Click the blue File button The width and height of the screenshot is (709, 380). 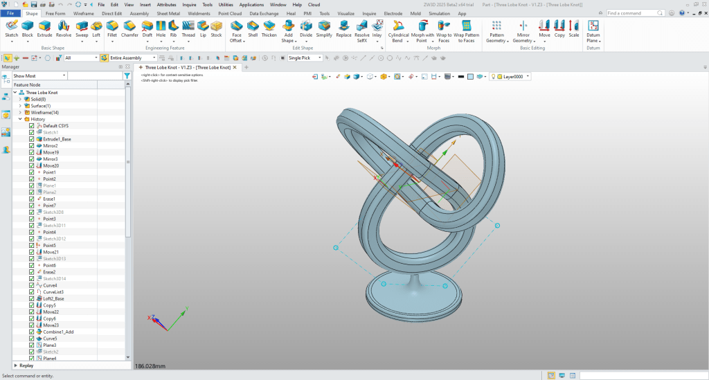[x=11, y=13]
